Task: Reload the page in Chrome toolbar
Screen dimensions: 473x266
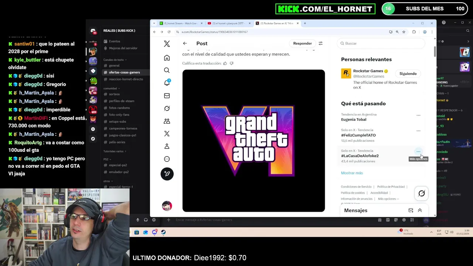Action: click(169, 32)
